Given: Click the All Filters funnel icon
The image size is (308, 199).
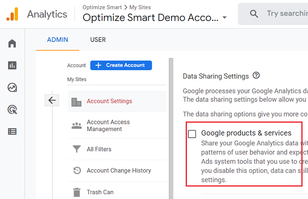Looking at the screenshot, I should coord(77,149).
